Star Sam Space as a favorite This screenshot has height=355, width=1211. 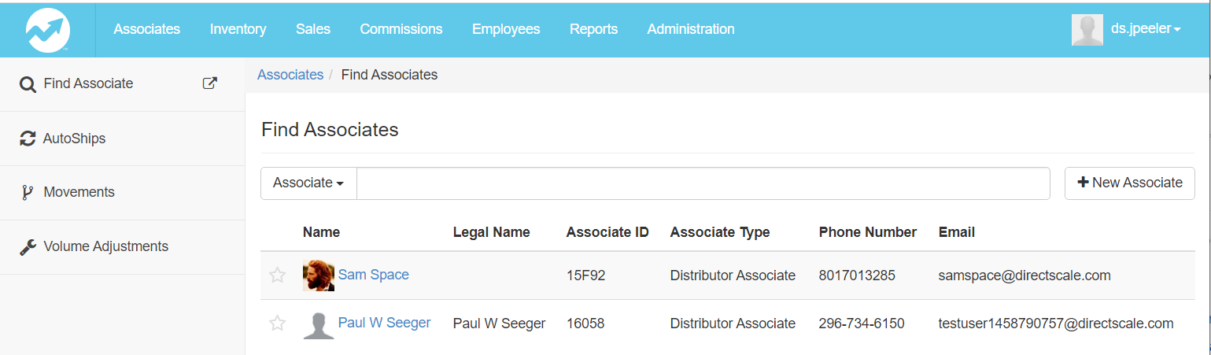pyautogui.click(x=277, y=275)
